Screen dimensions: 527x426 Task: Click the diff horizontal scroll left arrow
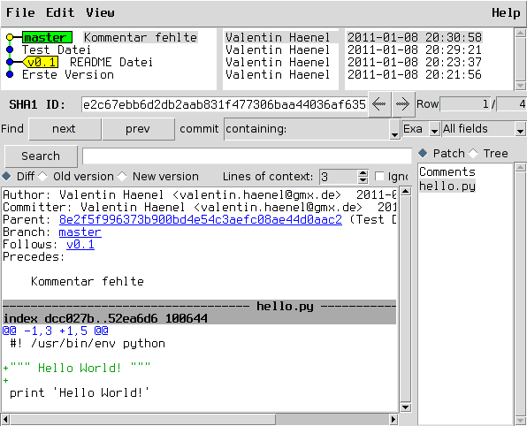click(5, 419)
